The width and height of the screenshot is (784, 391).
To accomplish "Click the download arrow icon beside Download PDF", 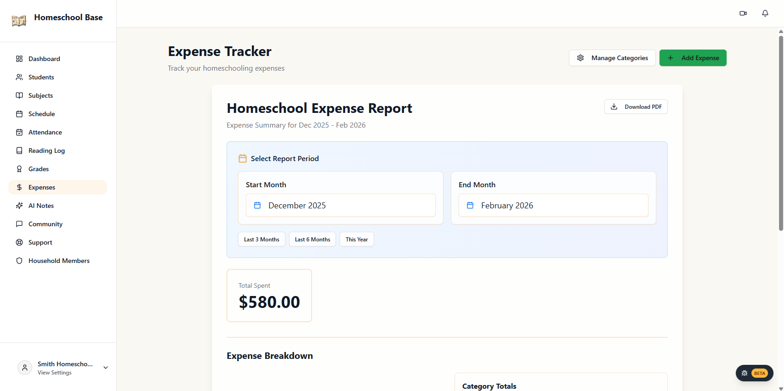I will tap(614, 106).
